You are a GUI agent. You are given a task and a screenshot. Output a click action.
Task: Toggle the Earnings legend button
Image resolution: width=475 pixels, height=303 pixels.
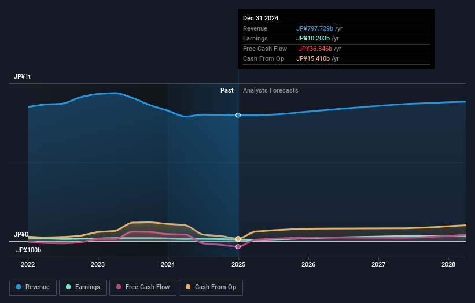click(x=83, y=287)
